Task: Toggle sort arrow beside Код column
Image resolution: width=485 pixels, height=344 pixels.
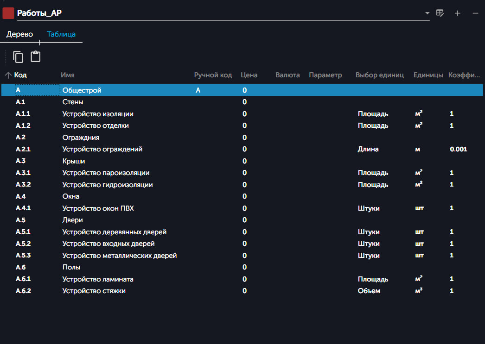Action: pos(8,75)
